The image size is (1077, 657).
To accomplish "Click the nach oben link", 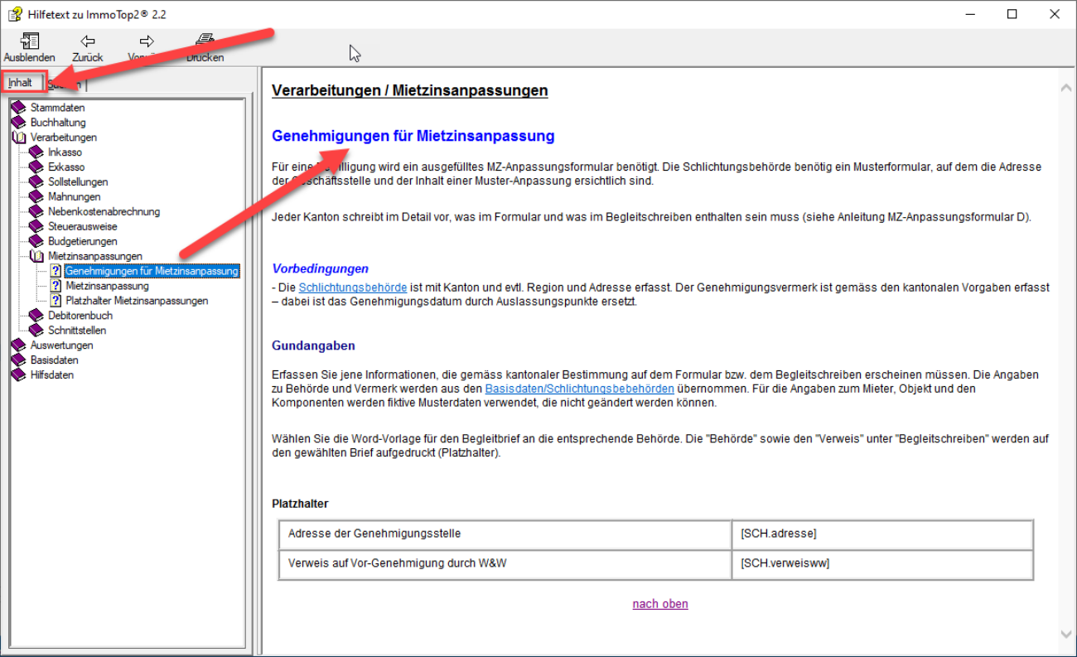I will pyautogui.click(x=660, y=604).
